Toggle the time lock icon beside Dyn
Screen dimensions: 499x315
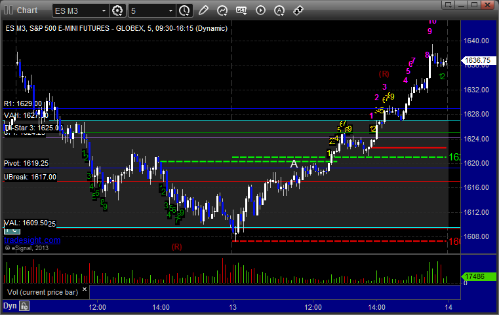coord(24,306)
